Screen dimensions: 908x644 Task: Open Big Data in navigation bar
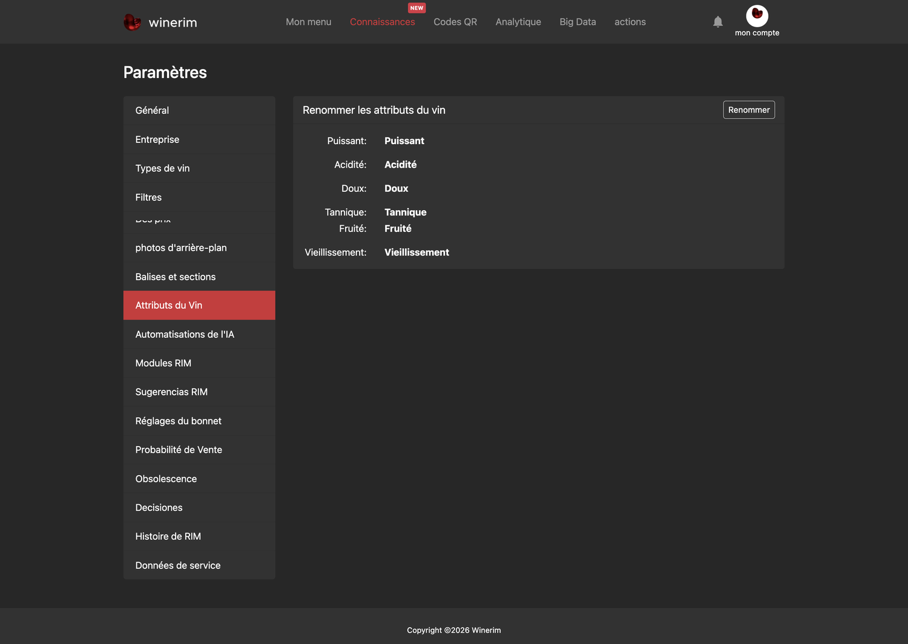click(x=577, y=22)
